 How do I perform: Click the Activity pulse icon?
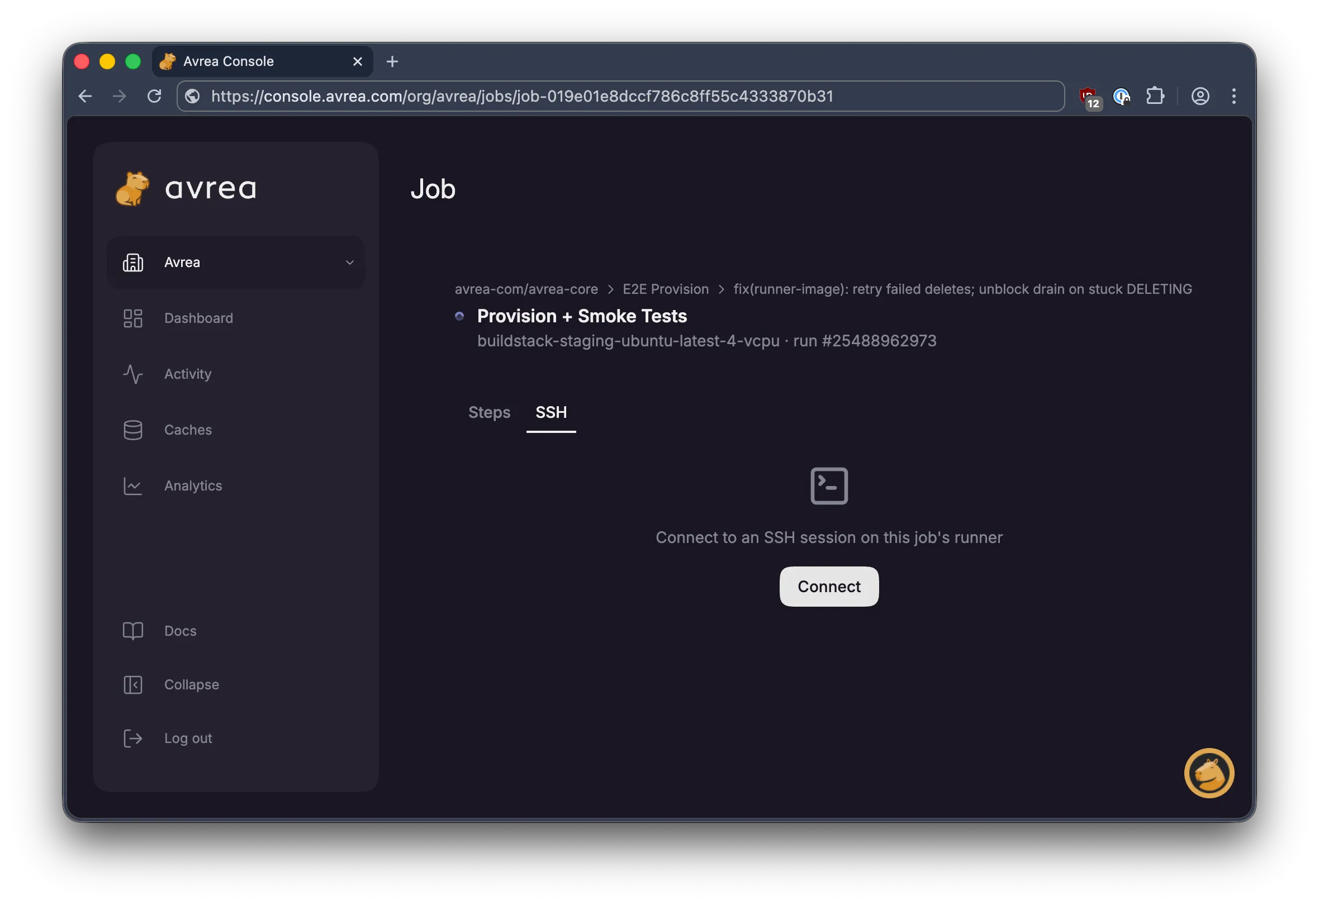pos(133,374)
